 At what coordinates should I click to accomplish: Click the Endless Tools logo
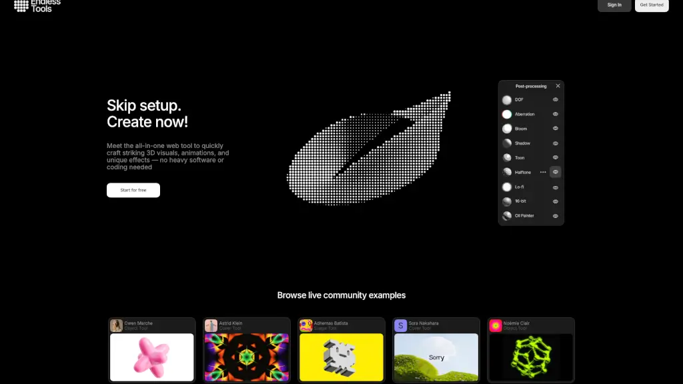tap(37, 5)
